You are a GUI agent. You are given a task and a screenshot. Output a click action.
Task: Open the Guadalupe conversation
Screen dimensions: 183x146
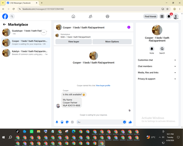pos(26,32)
